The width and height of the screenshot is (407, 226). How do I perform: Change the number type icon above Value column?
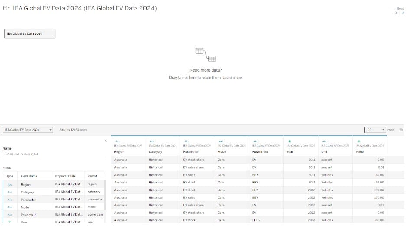(x=359, y=141)
